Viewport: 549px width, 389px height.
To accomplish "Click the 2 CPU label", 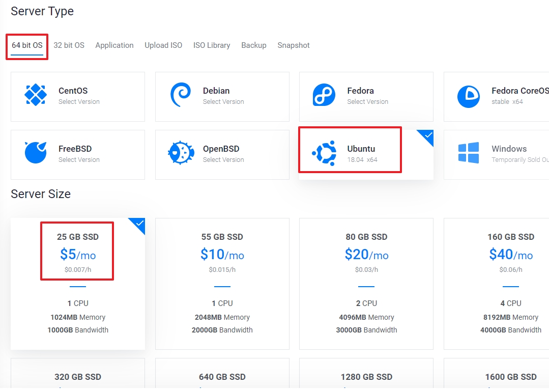I will pyautogui.click(x=366, y=303).
